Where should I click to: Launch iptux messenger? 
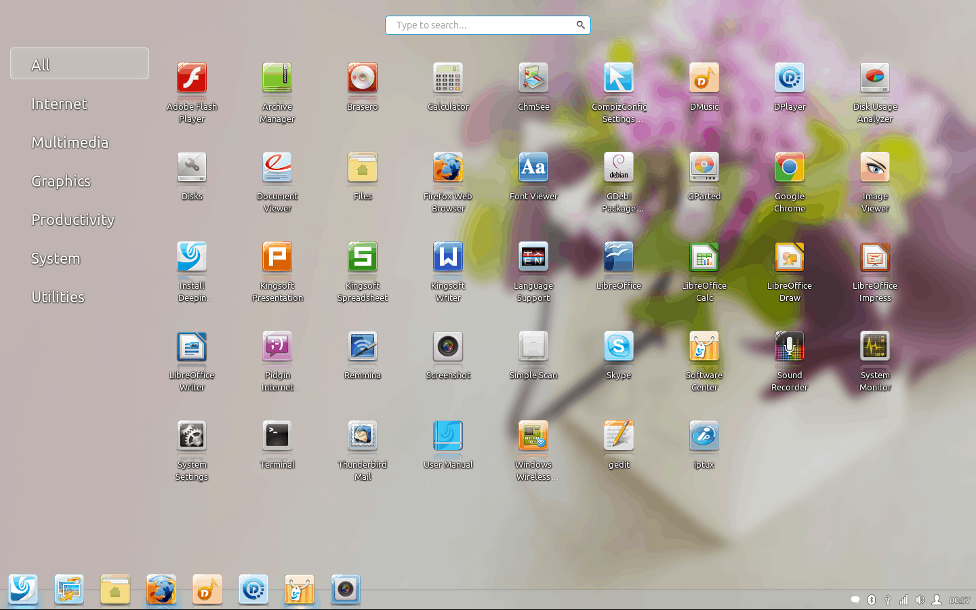coord(704,436)
